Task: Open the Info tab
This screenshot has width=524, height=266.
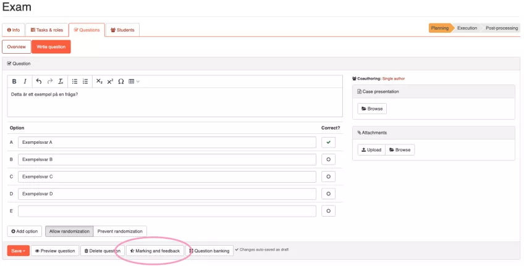Action: tap(14, 30)
